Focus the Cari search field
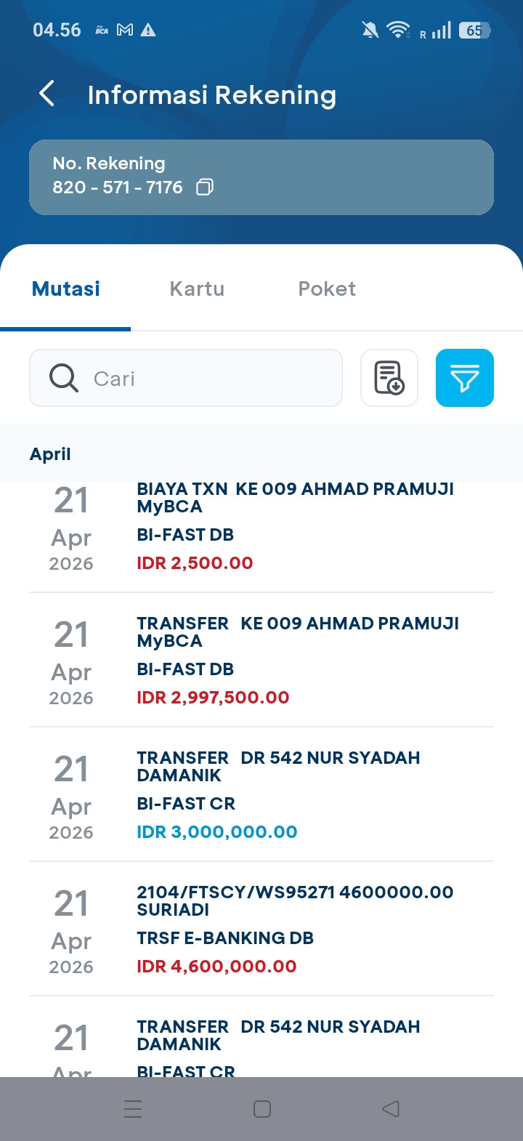This screenshot has height=1141, width=523. [211, 378]
